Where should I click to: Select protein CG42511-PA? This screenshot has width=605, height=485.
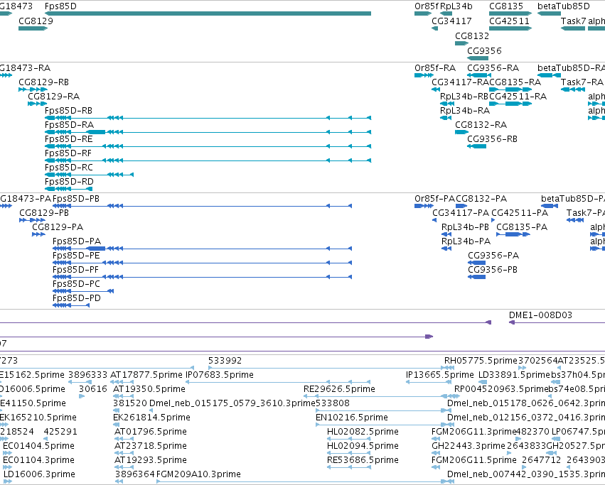[520, 214]
